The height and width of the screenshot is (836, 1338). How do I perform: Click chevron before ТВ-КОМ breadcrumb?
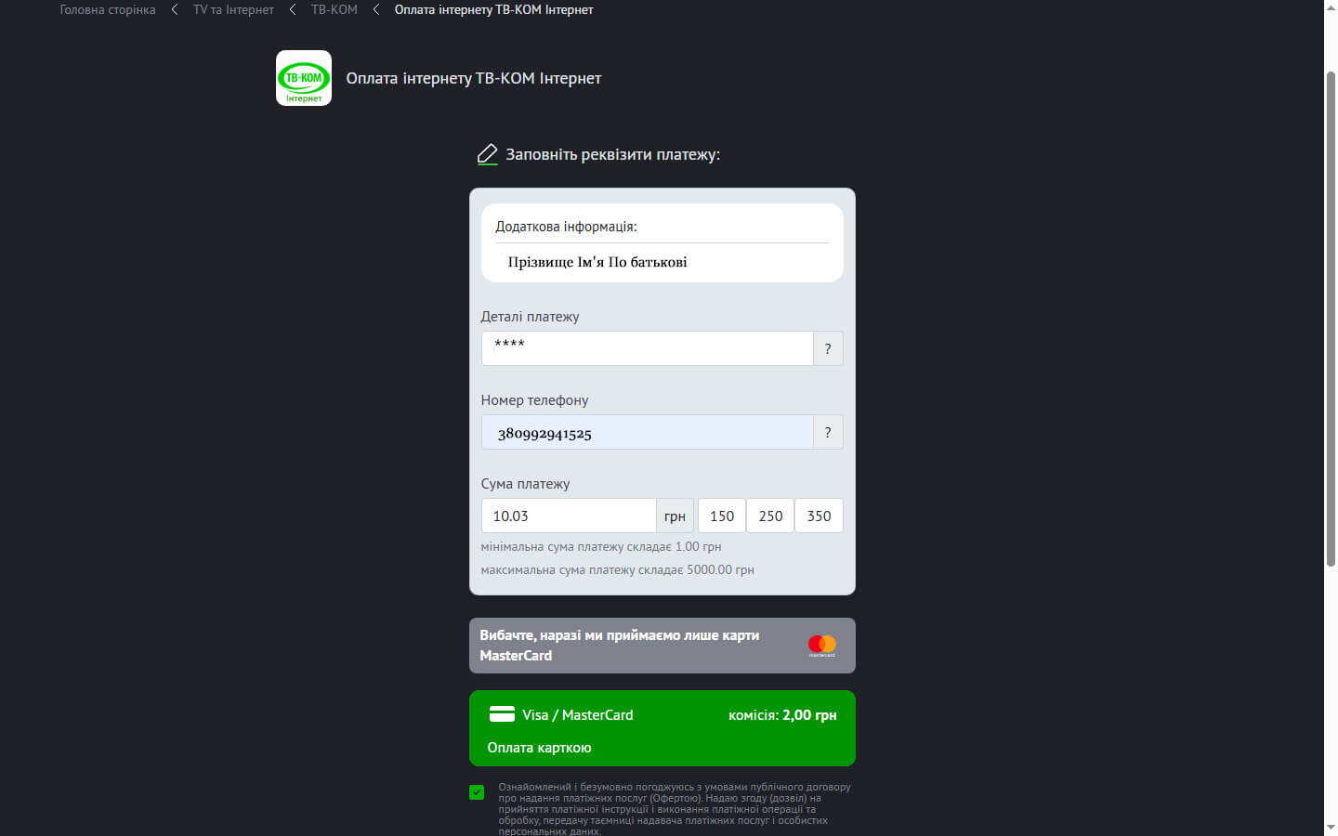[x=293, y=9]
